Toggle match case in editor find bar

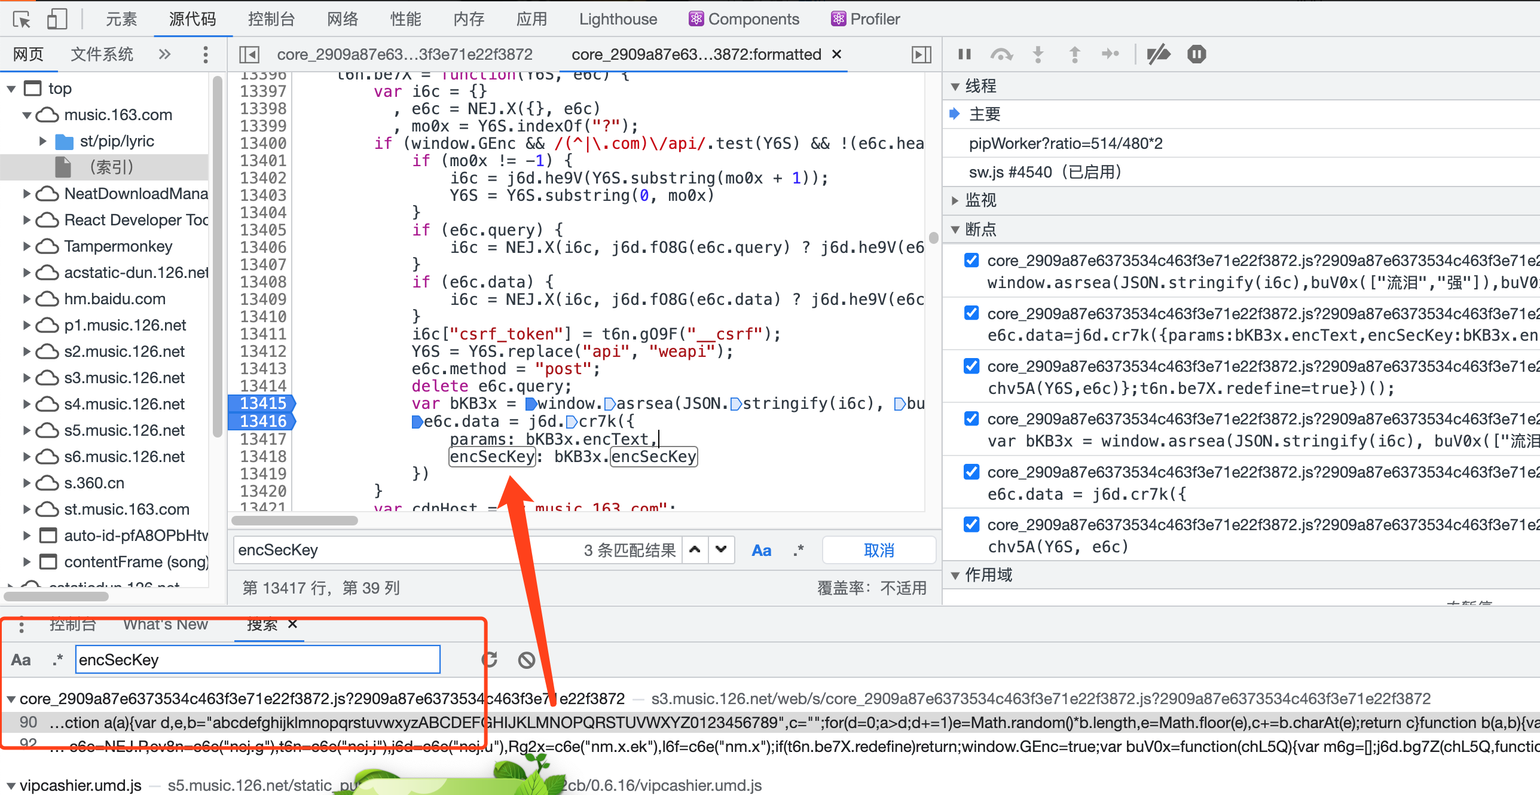click(761, 550)
